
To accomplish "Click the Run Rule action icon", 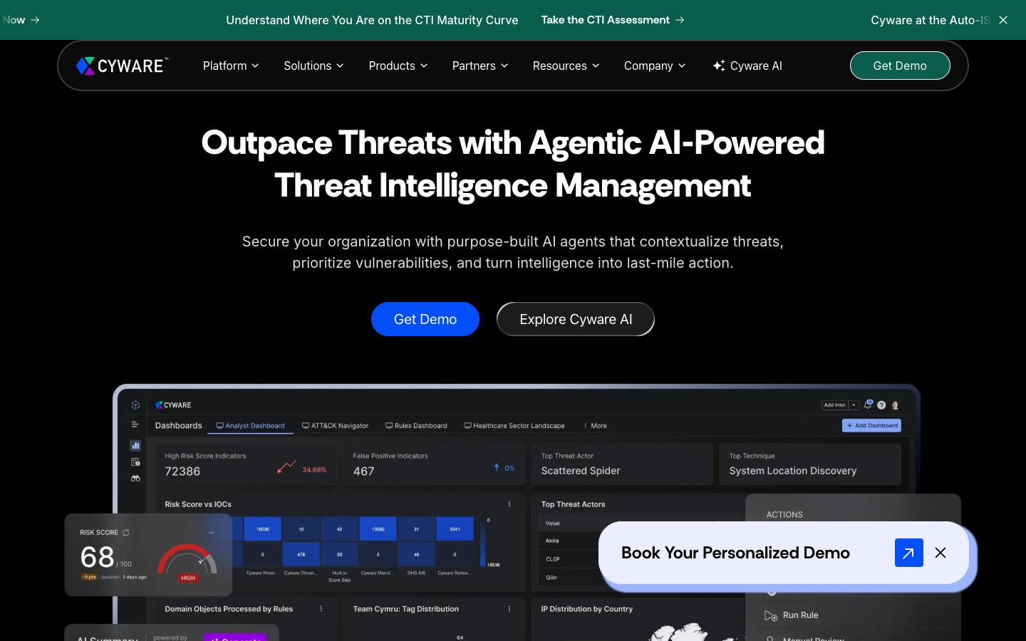I will click(x=770, y=615).
